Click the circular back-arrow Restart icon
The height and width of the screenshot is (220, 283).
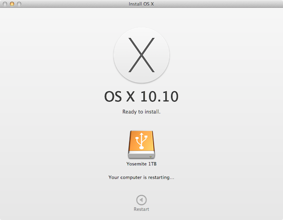[141, 200]
